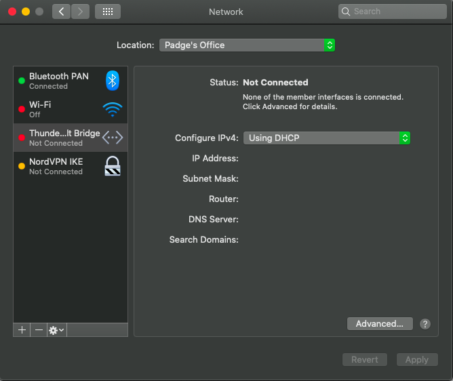
Task: Go forward with the right chevron
Action: (x=80, y=12)
